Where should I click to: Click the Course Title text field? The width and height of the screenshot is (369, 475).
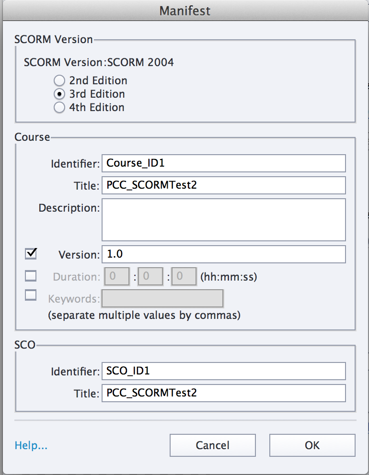coord(223,185)
